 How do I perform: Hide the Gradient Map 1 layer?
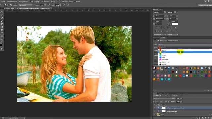(x=154, y=111)
